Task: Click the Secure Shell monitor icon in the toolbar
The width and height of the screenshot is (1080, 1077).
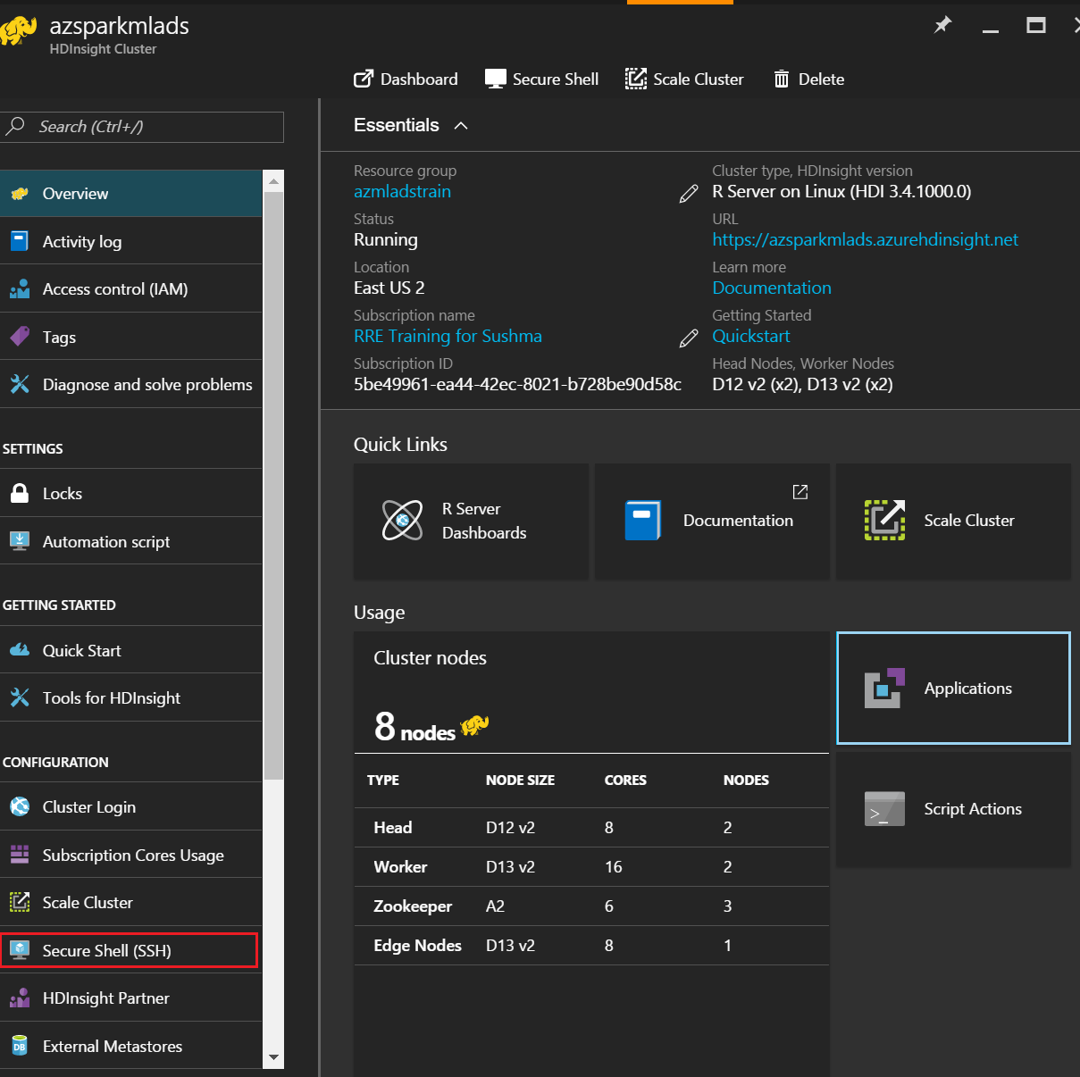Action: point(496,79)
